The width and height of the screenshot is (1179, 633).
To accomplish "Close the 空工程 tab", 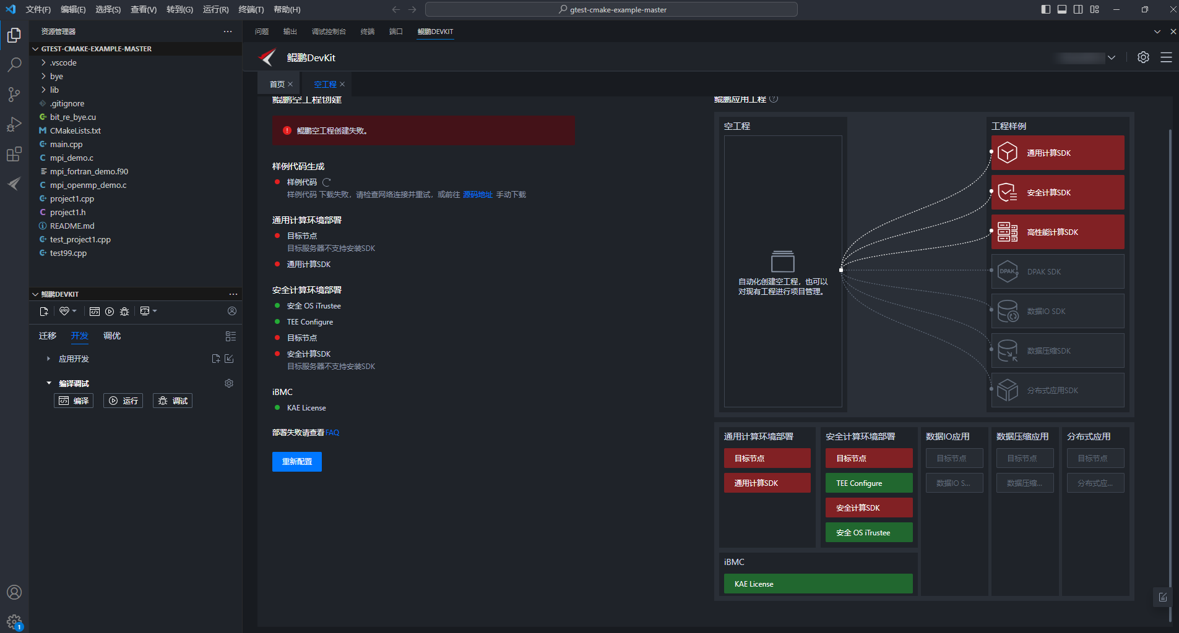I will pyautogui.click(x=342, y=84).
